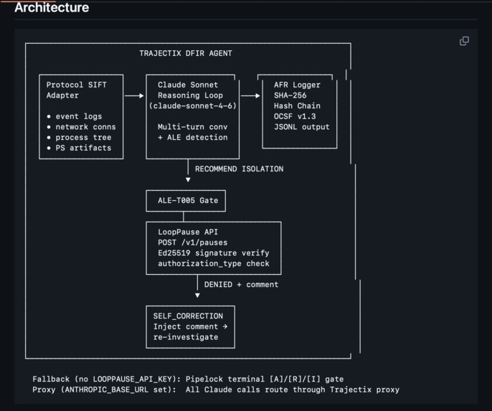Click the Protocol SIFT Adapter box label
Screen dimensions: 492x411
77,90
